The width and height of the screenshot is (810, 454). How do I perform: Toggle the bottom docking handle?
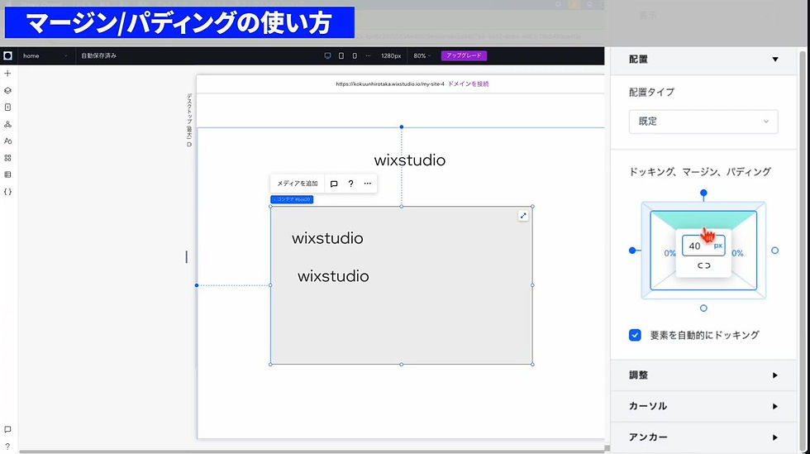tap(703, 308)
